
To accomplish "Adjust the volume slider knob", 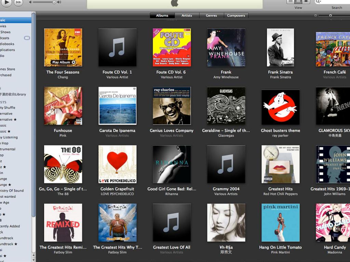I will pos(54,2).
